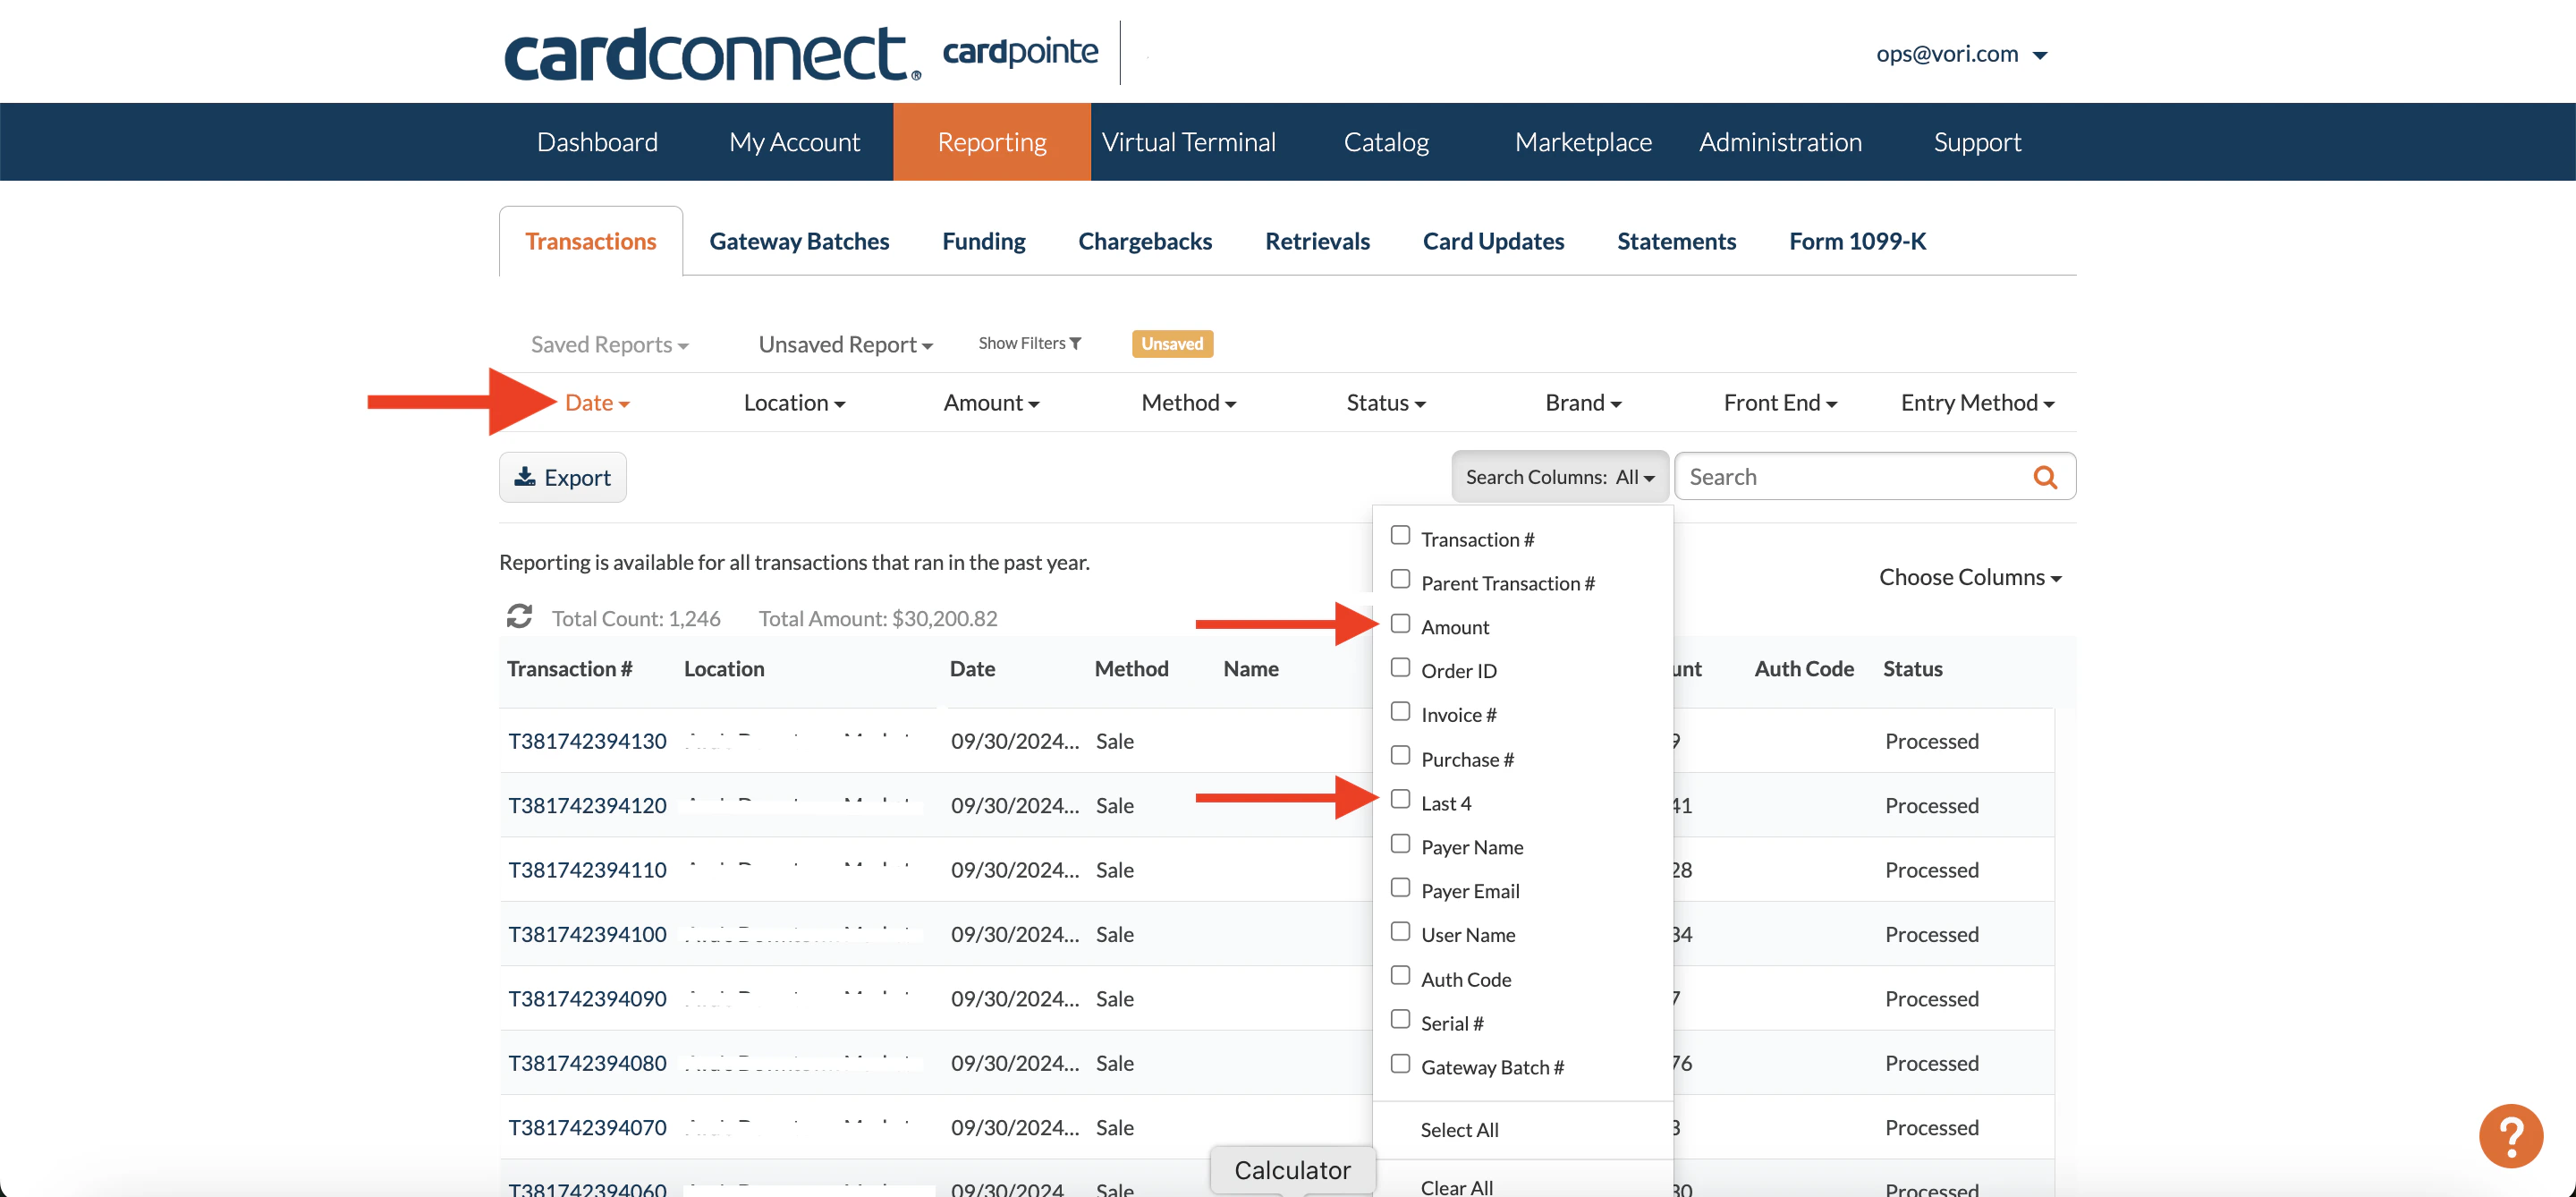Check the Amount search column checkbox

coord(1400,624)
